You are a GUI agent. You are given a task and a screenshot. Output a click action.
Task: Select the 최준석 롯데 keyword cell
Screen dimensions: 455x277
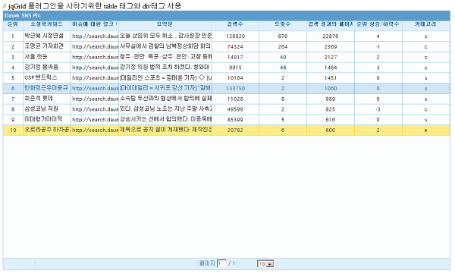coord(47,99)
